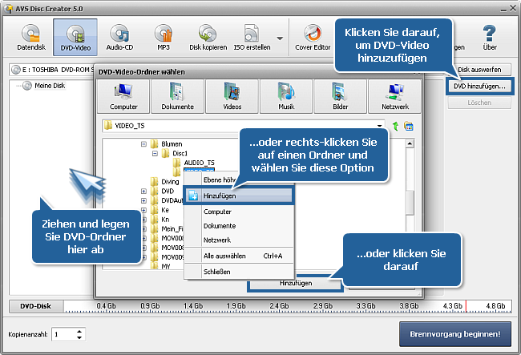This screenshot has height=355, width=521.
Task: Collapse the Disc1 folder
Action: [155, 153]
